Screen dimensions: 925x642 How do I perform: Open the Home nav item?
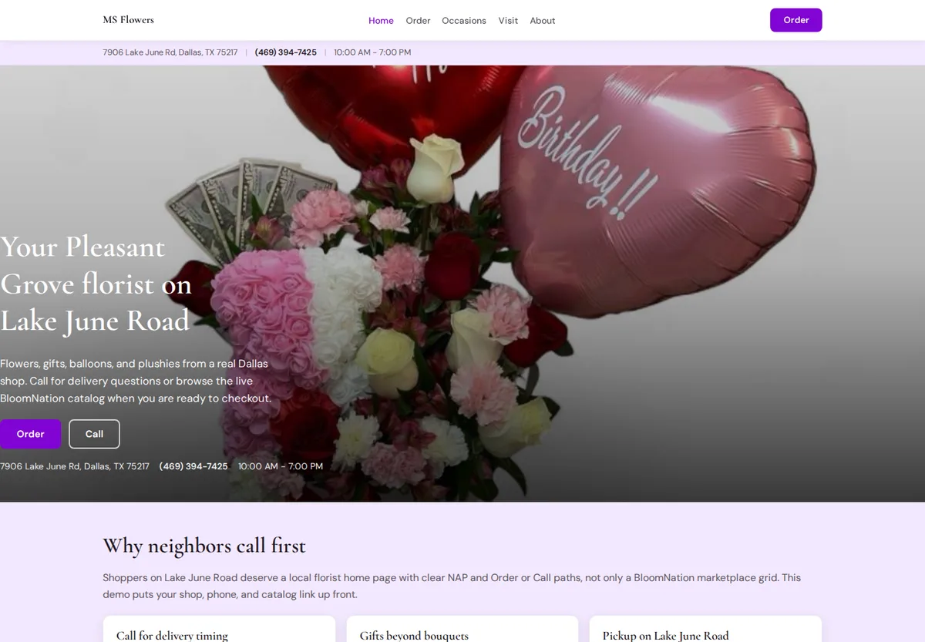pos(381,21)
